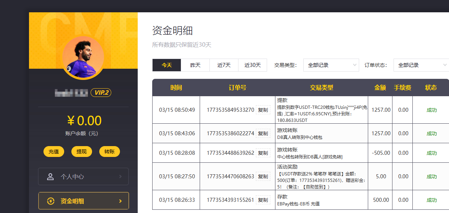Show records for 近30天
The image size is (449, 213).
[x=253, y=65]
